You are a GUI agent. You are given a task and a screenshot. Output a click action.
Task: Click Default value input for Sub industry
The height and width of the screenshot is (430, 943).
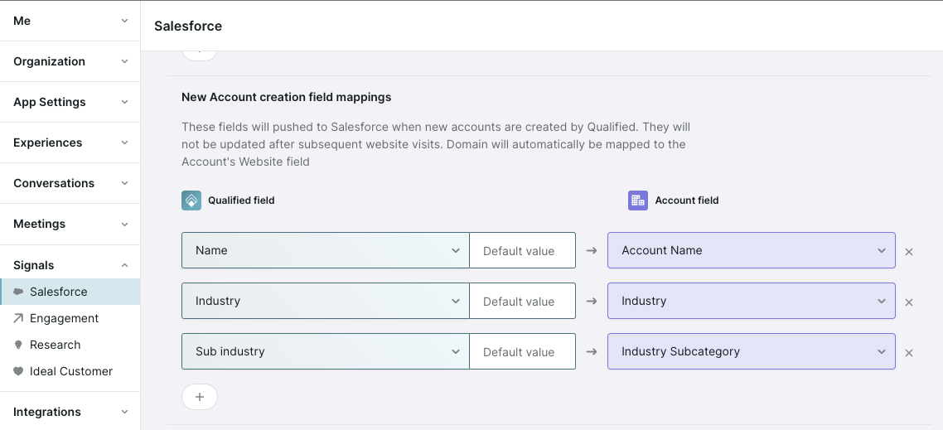tap(523, 351)
